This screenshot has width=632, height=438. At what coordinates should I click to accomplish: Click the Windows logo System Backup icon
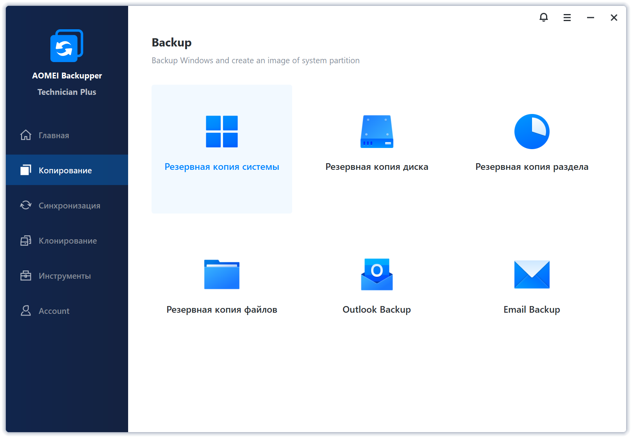(221, 132)
